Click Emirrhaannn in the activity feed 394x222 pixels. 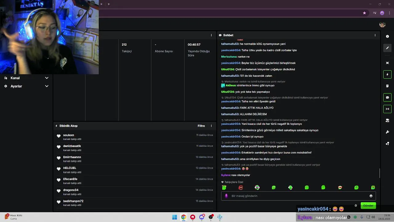[72, 157]
